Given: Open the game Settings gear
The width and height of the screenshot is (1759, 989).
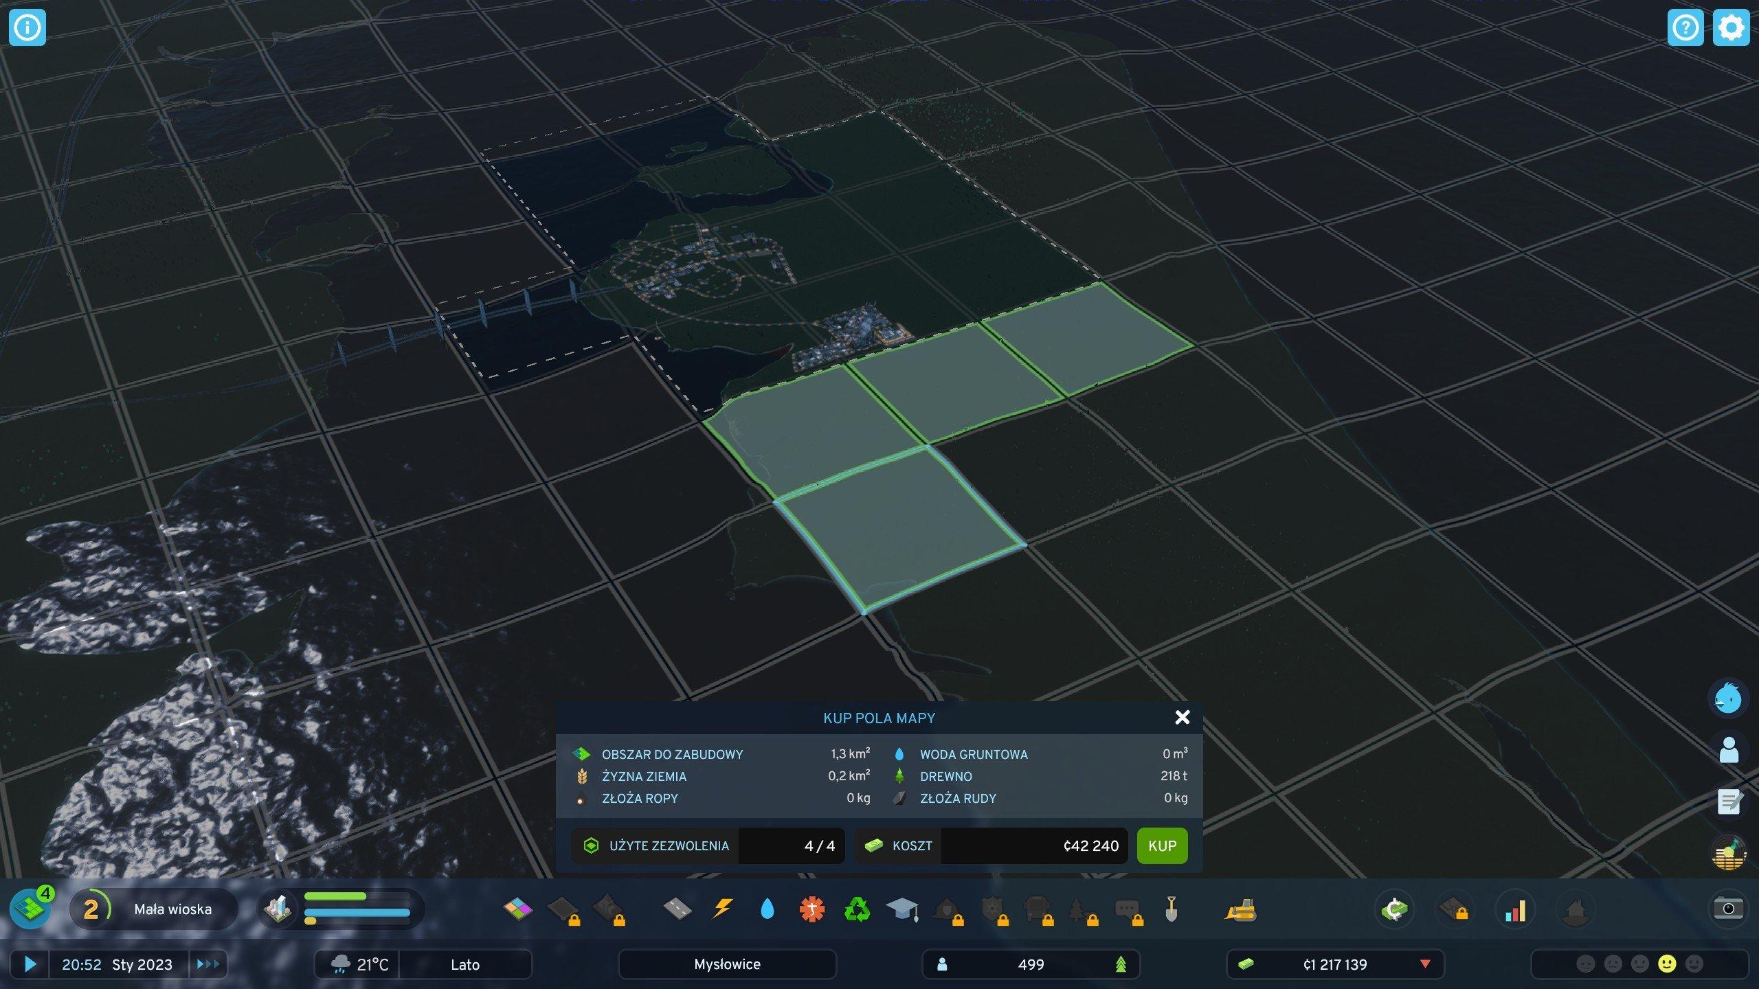Looking at the screenshot, I should click(x=1731, y=27).
